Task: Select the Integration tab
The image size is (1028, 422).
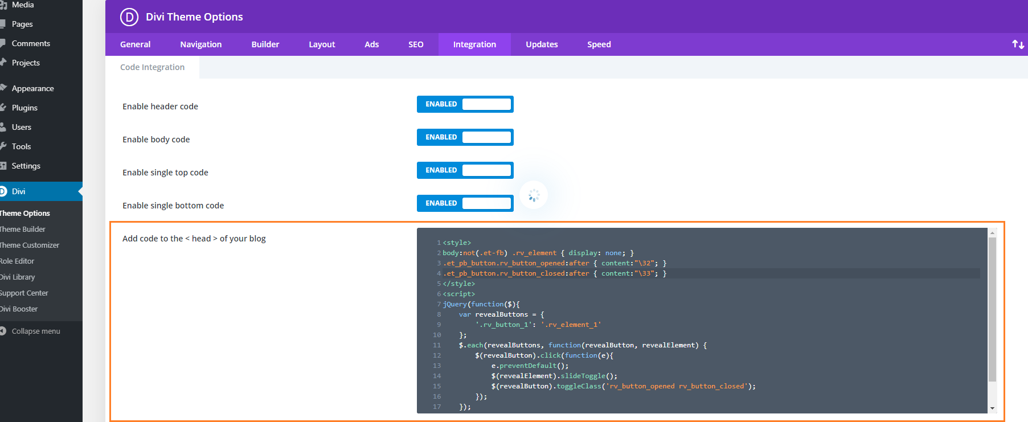Action: (x=474, y=44)
